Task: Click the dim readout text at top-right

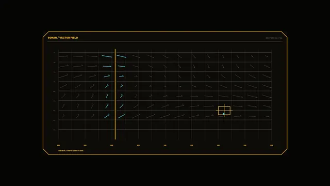Action: [x=274, y=38]
